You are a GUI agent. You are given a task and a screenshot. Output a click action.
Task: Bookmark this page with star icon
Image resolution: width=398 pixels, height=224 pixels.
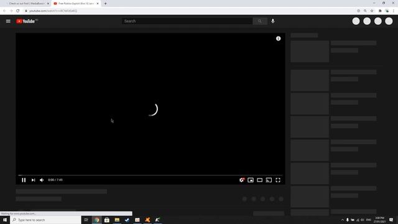pos(372,11)
